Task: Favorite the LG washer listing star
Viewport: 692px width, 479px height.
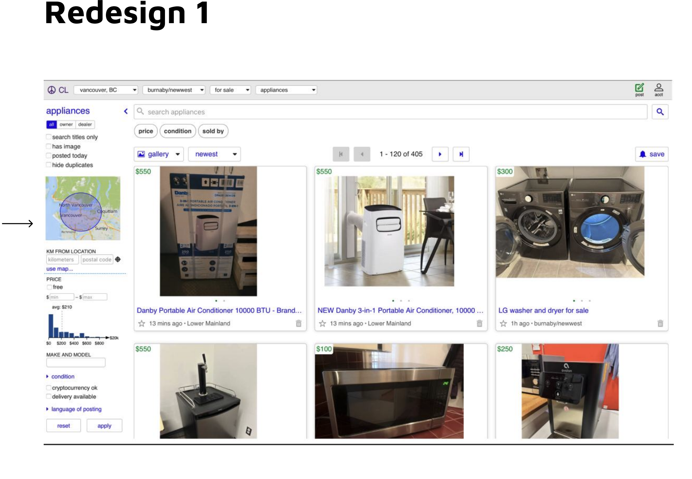Action: tap(503, 323)
